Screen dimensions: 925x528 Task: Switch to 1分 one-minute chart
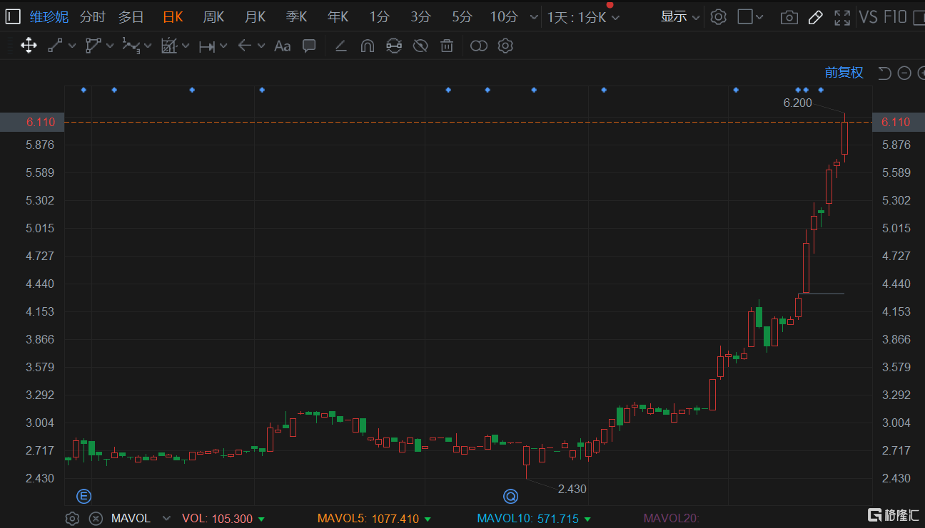pos(380,17)
